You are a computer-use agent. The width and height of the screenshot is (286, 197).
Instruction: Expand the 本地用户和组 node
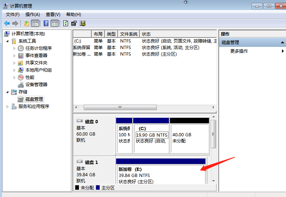pyautogui.click(x=14, y=70)
